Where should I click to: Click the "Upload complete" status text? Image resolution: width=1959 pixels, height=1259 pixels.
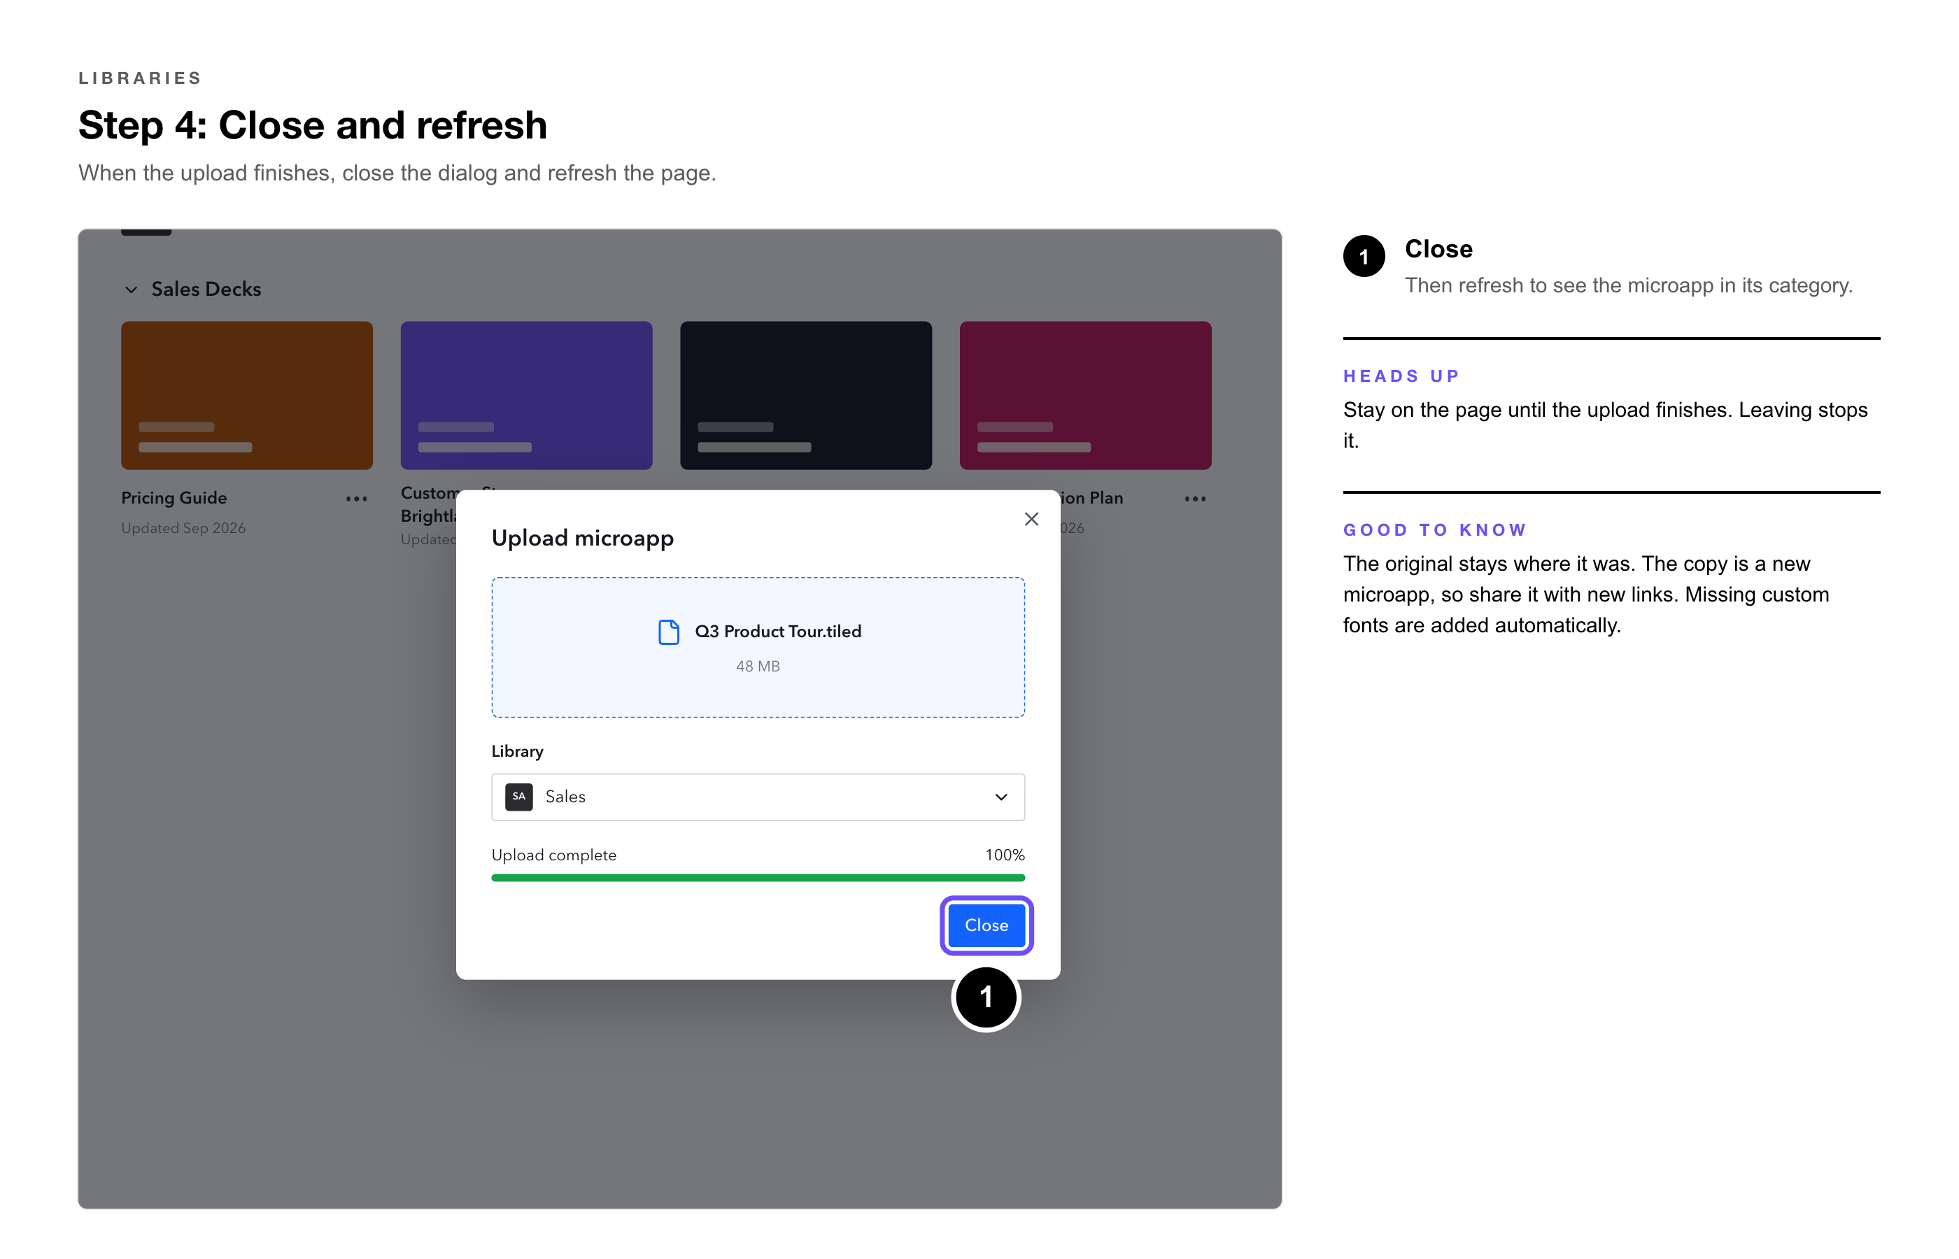pos(553,854)
